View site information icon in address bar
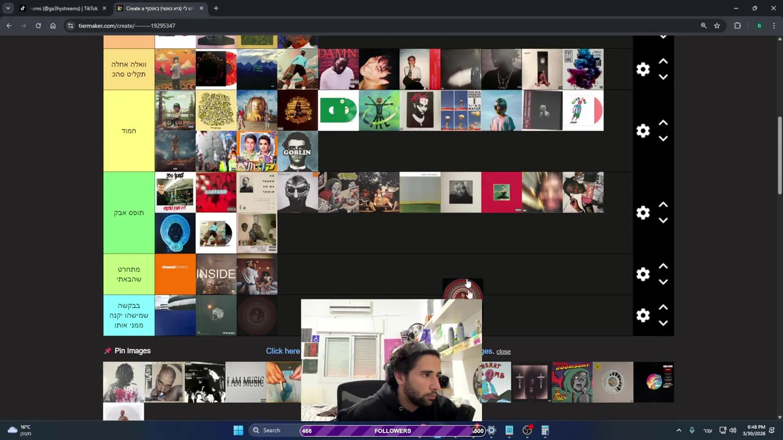 (70, 26)
